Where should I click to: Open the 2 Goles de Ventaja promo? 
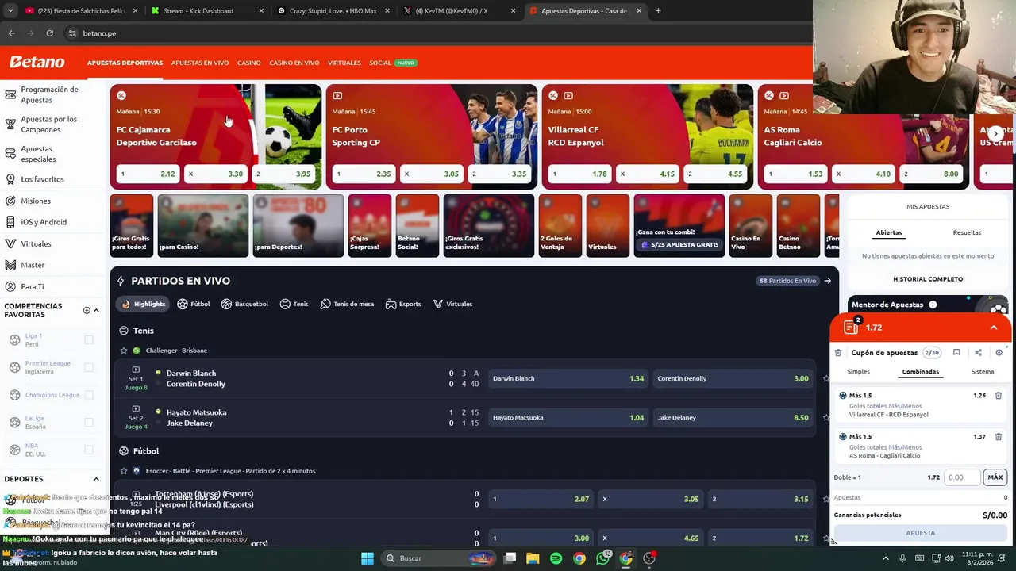tap(560, 225)
